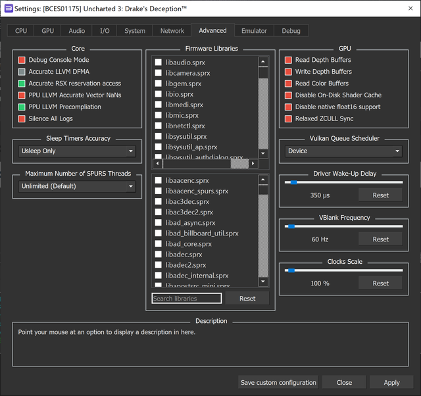Enable Read Depth Buffers
The width and height of the screenshot is (421, 396).
coord(288,60)
